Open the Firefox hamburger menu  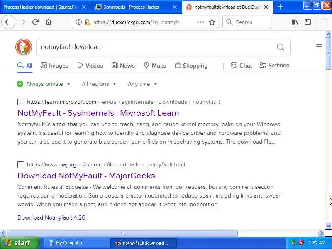point(324,22)
